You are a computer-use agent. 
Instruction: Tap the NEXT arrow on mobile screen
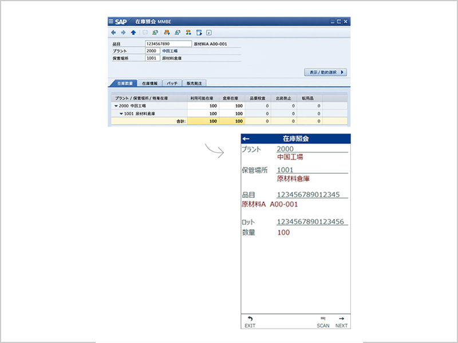click(341, 321)
